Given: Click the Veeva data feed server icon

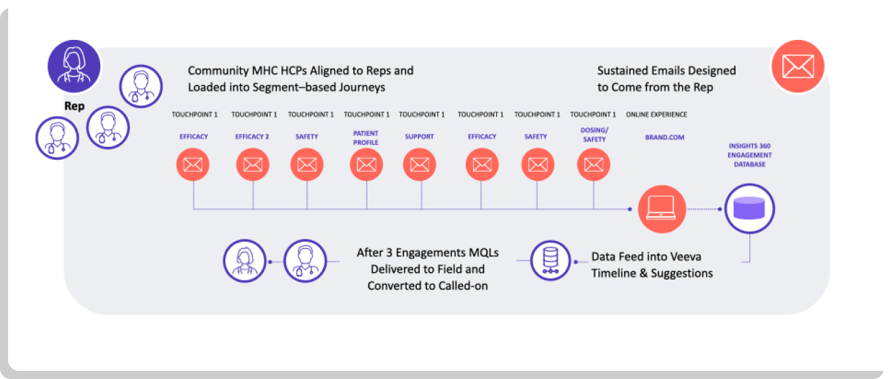Looking at the screenshot, I should pos(550,261).
